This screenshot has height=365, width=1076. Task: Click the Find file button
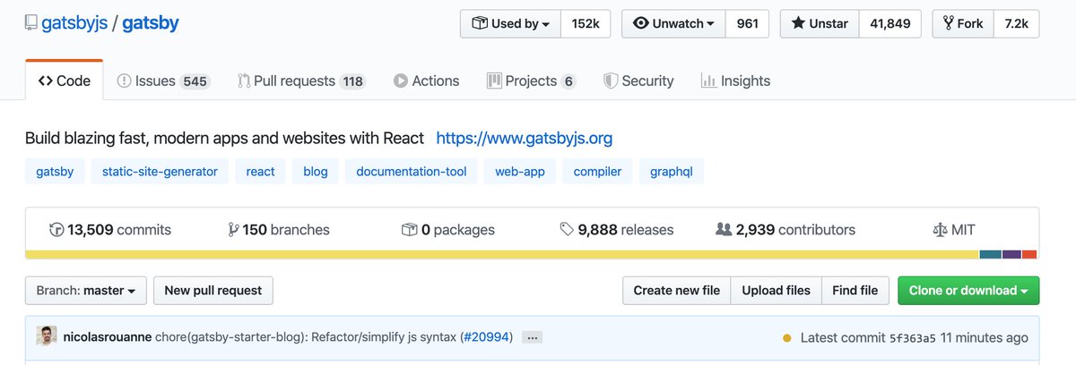coord(855,290)
